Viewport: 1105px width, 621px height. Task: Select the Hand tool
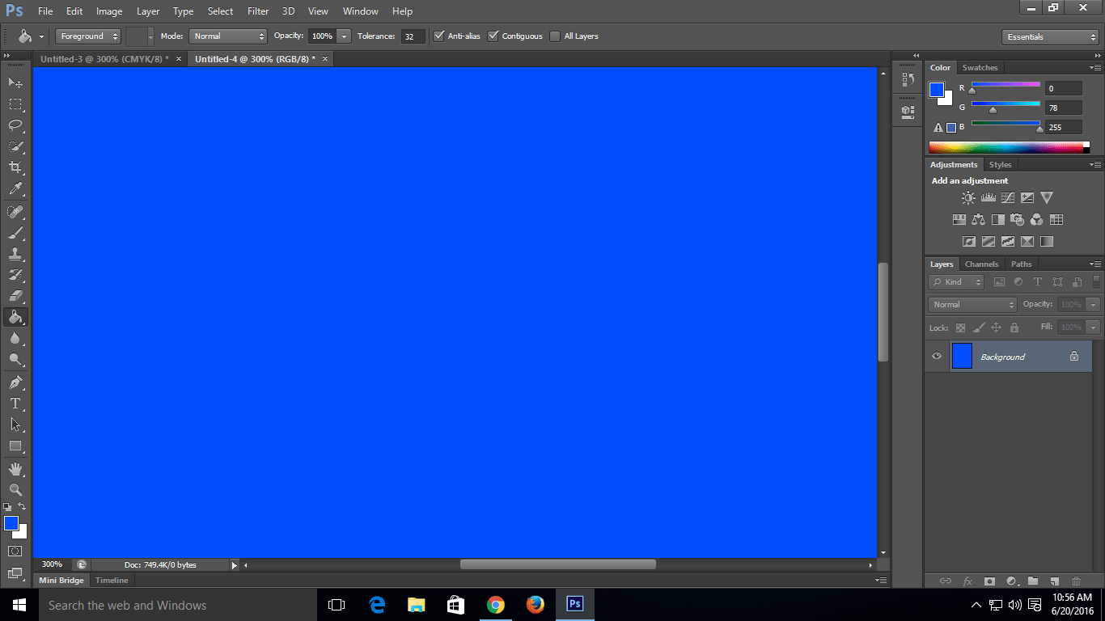point(15,469)
